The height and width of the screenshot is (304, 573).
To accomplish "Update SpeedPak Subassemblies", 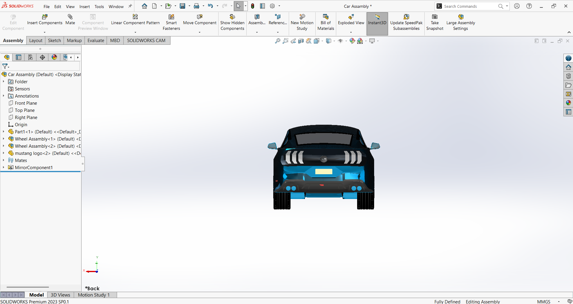I will point(406,22).
